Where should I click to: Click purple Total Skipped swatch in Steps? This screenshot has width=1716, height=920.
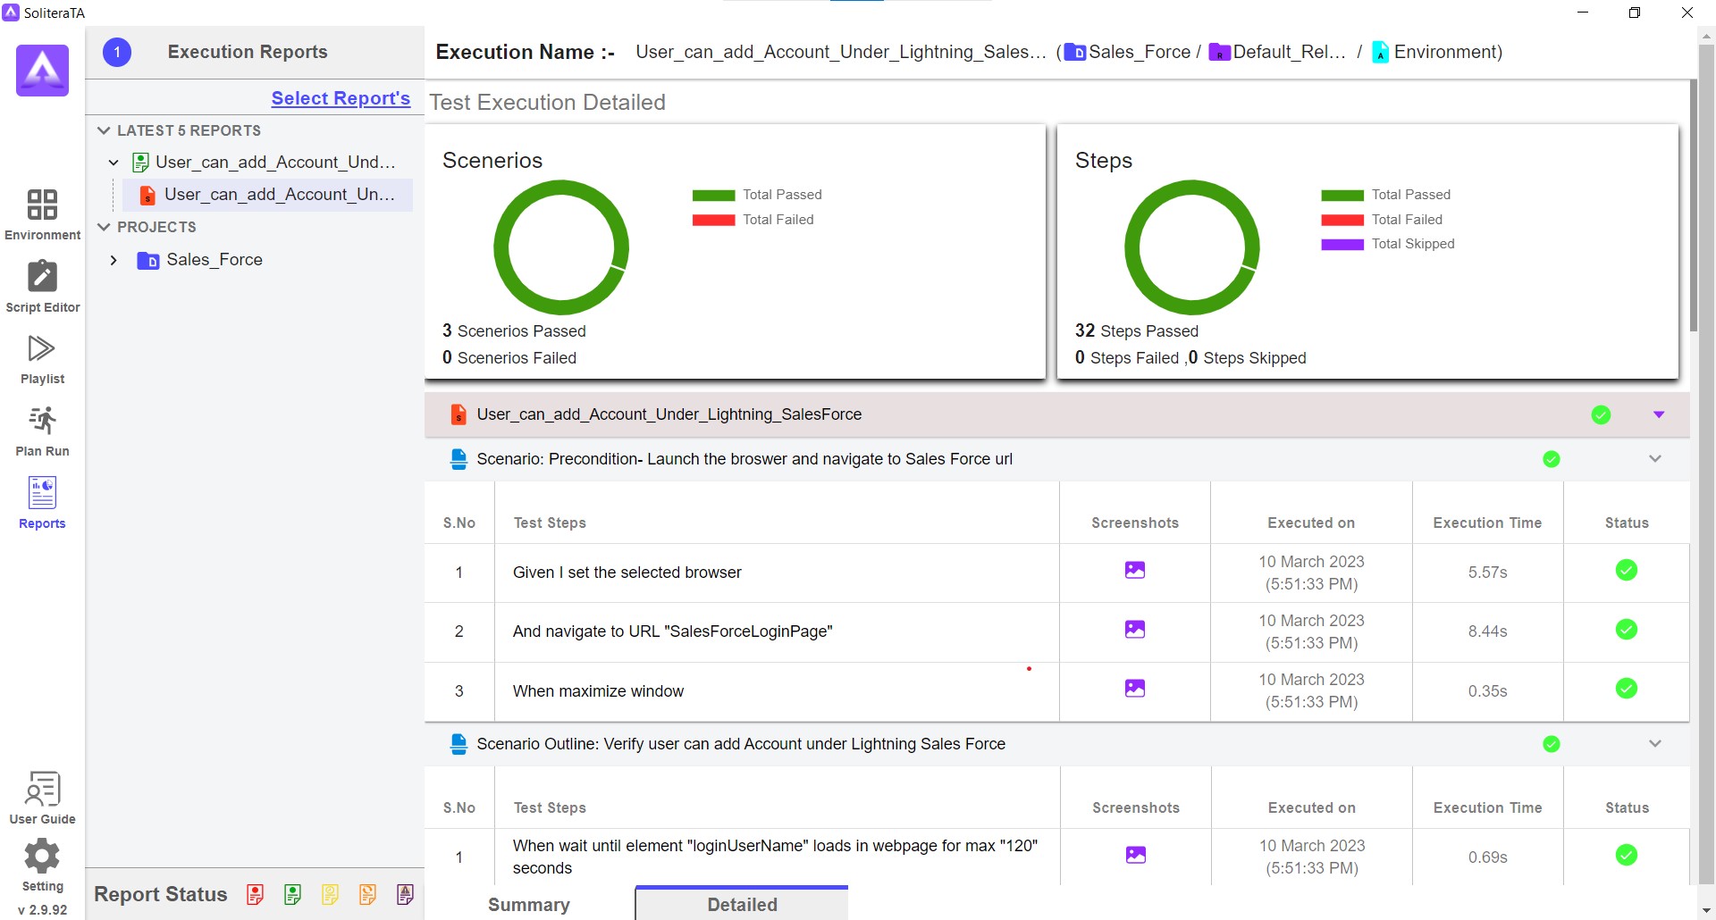[x=1342, y=245]
